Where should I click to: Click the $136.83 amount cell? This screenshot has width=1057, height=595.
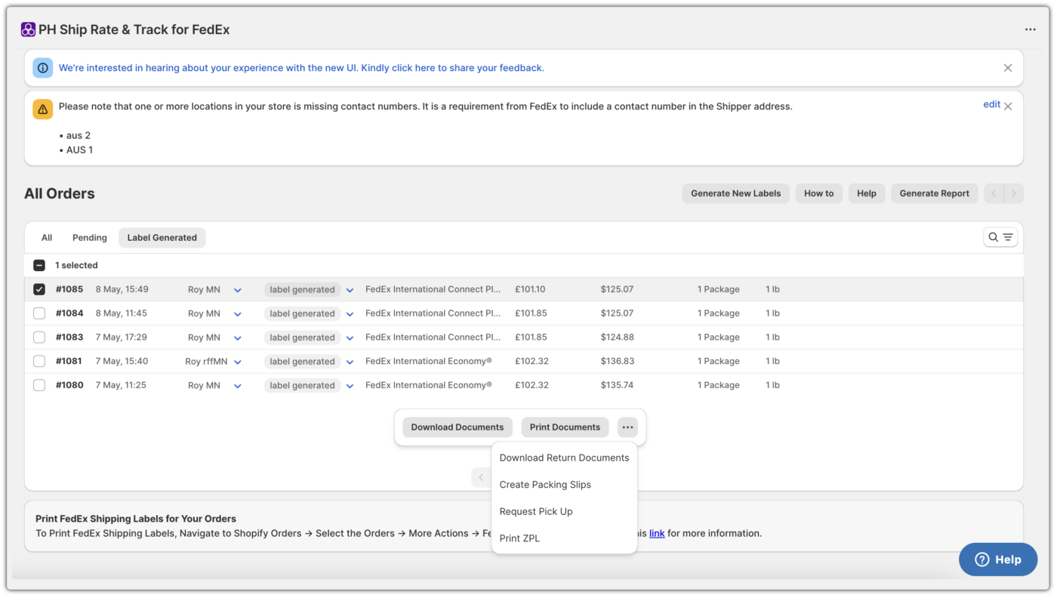(x=618, y=361)
